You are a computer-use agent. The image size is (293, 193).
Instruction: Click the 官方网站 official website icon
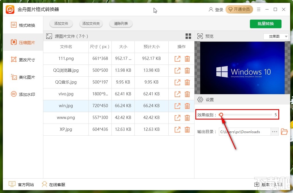tap(12, 184)
